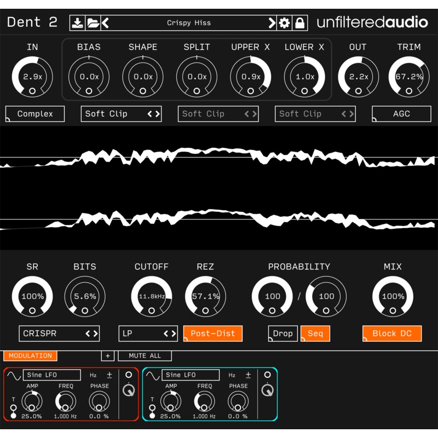The height and width of the screenshot is (438, 438).
Task: Click the left PROBABILITY knob
Action: (x=272, y=296)
